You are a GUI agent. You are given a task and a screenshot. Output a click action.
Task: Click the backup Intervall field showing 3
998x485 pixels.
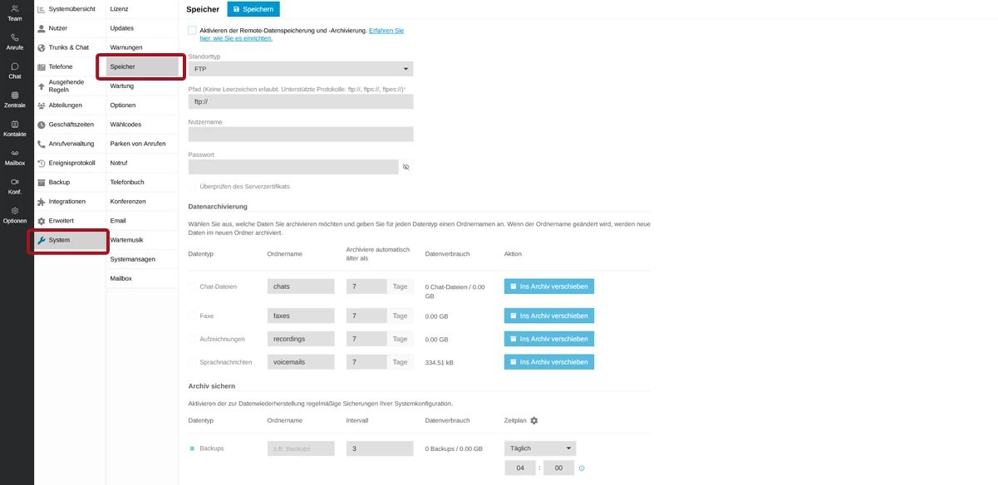(x=380, y=448)
